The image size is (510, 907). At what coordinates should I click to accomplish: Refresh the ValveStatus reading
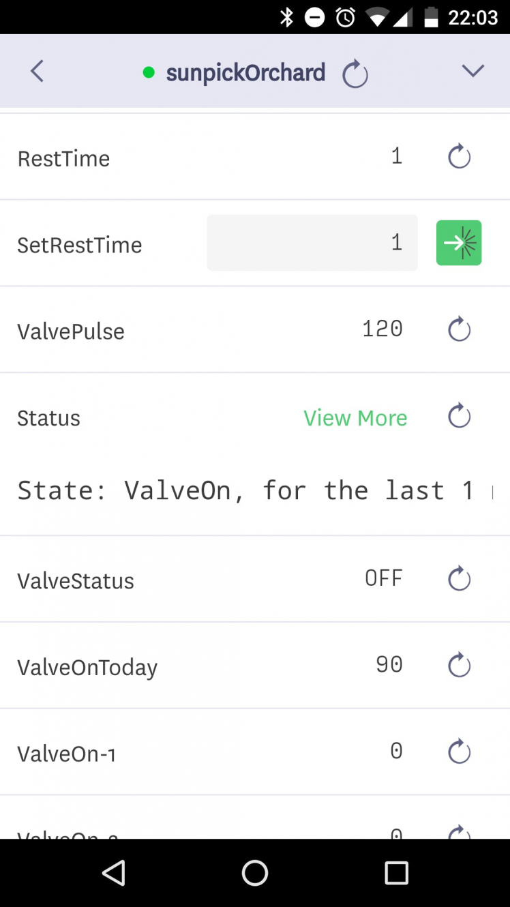(x=459, y=579)
